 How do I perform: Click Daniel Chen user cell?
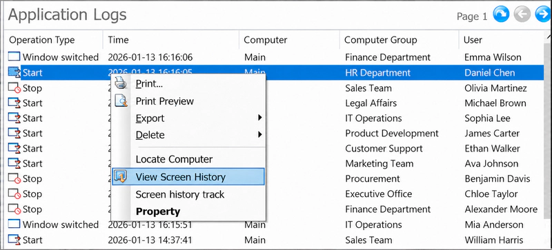tap(490, 72)
